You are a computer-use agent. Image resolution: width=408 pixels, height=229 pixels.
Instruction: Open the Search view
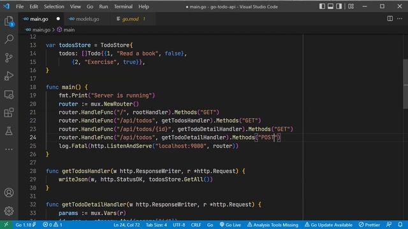coord(9,39)
